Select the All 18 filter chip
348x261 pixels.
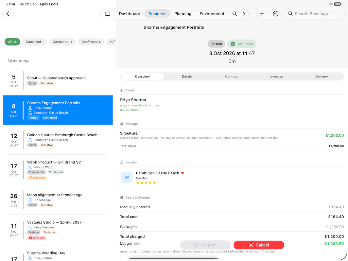(x=13, y=42)
